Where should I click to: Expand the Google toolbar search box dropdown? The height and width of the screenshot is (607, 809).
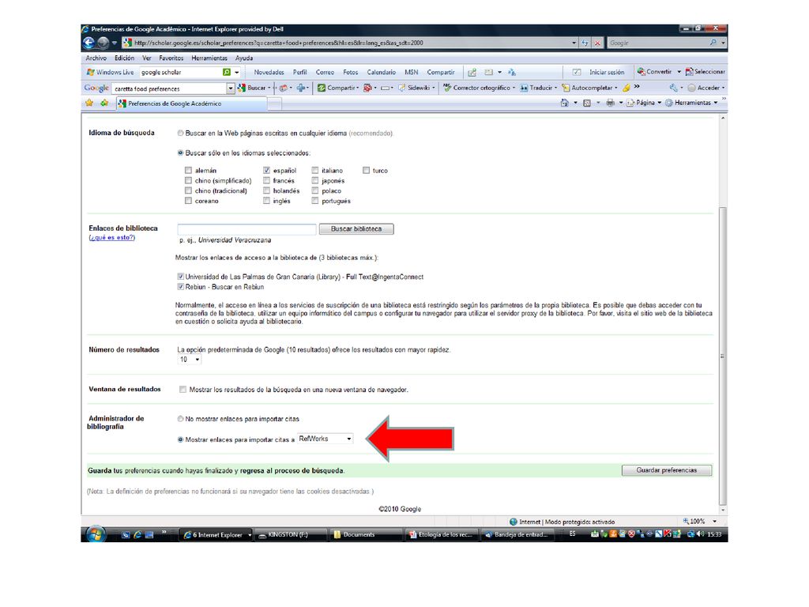230,89
